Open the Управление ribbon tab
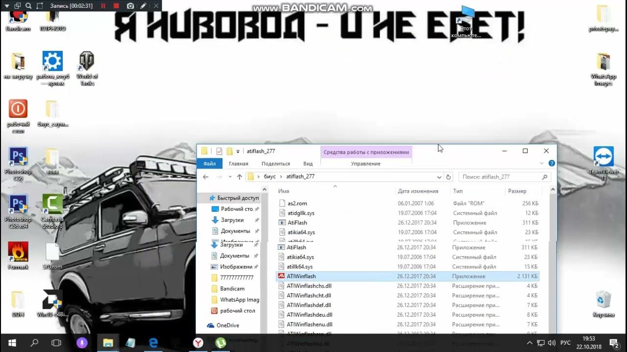627x352 pixels. [x=366, y=164]
